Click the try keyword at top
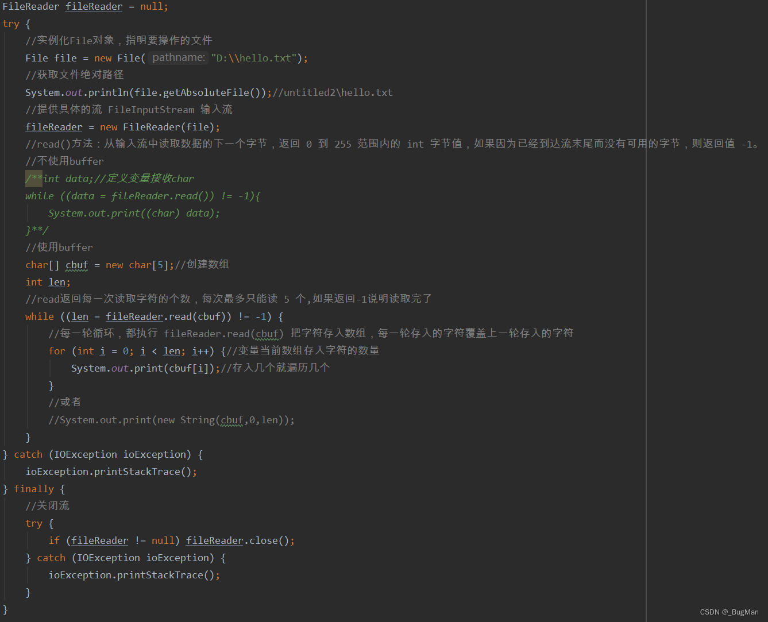The width and height of the screenshot is (768, 622). pyautogui.click(x=11, y=24)
